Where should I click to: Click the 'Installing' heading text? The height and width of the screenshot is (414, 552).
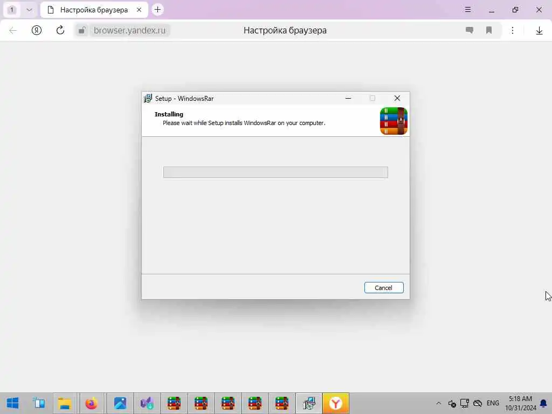169,114
